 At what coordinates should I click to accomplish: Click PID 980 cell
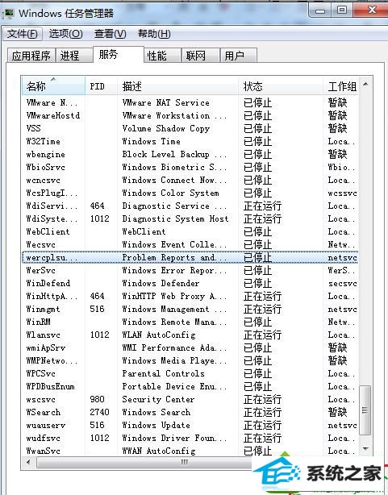click(x=97, y=400)
